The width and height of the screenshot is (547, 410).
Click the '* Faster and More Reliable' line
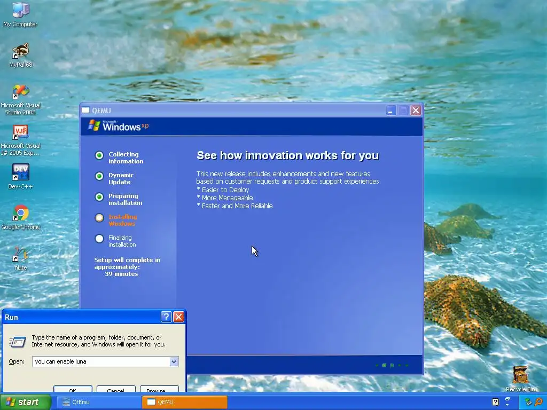[235, 206]
